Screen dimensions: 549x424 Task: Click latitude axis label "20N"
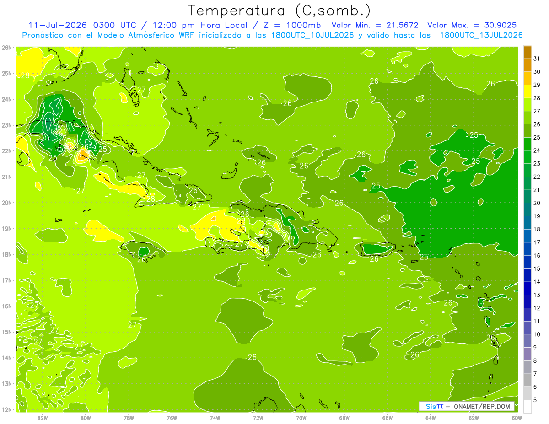pyautogui.click(x=6, y=203)
